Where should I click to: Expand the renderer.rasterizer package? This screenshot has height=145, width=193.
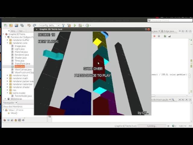[7, 84]
